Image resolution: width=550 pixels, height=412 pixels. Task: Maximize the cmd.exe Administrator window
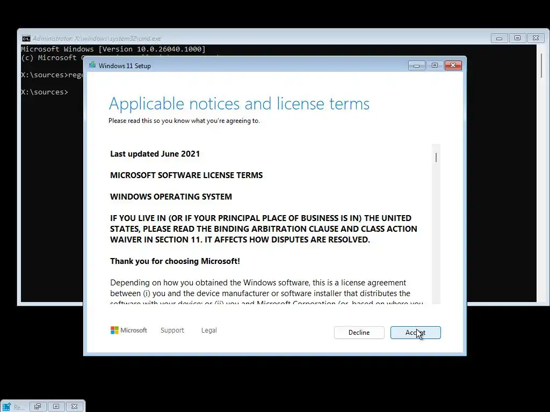coord(517,38)
